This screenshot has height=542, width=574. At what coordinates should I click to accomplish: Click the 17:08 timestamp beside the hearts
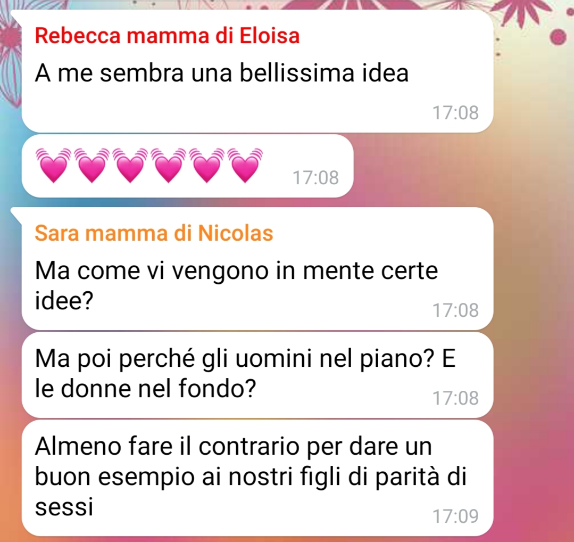315,178
